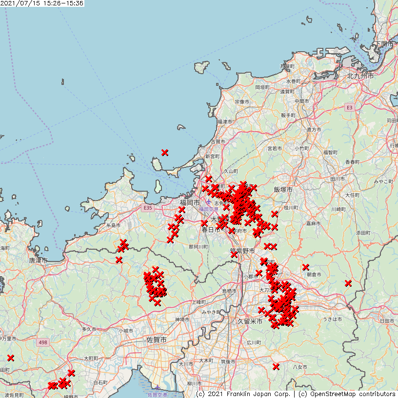Click the 川崎町 town label
Screen dimensions: 398x398
point(338,209)
